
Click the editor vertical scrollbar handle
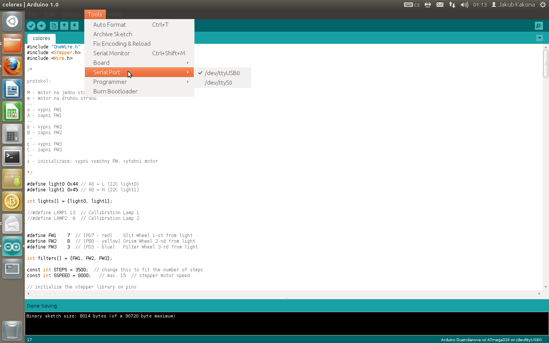pos(546,63)
